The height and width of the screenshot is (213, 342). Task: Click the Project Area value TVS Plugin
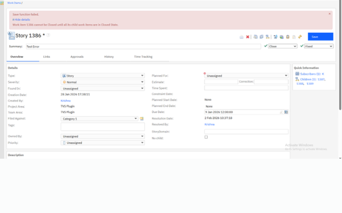pos(68,106)
